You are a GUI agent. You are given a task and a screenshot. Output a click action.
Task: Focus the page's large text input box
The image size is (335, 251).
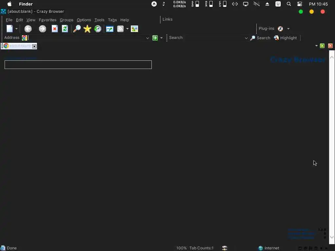pyautogui.click(x=78, y=65)
